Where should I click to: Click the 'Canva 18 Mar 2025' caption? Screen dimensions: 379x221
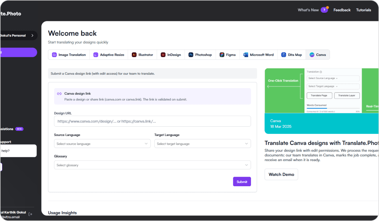pos(281,124)
